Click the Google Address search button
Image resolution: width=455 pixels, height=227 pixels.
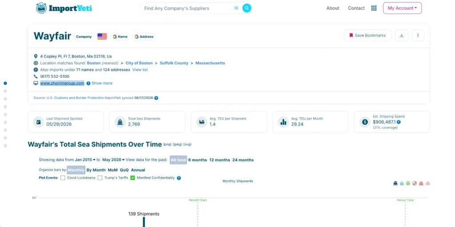144,37
